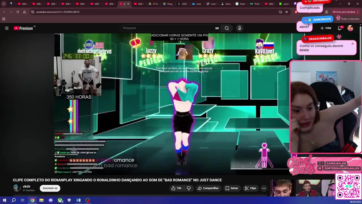
Task: Open Todos os favoritos bookmarks folder
Action: 348,19
